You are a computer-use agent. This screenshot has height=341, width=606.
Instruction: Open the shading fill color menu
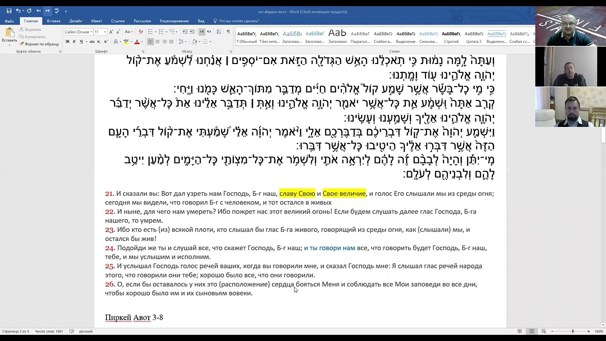(x=196, y=42)
